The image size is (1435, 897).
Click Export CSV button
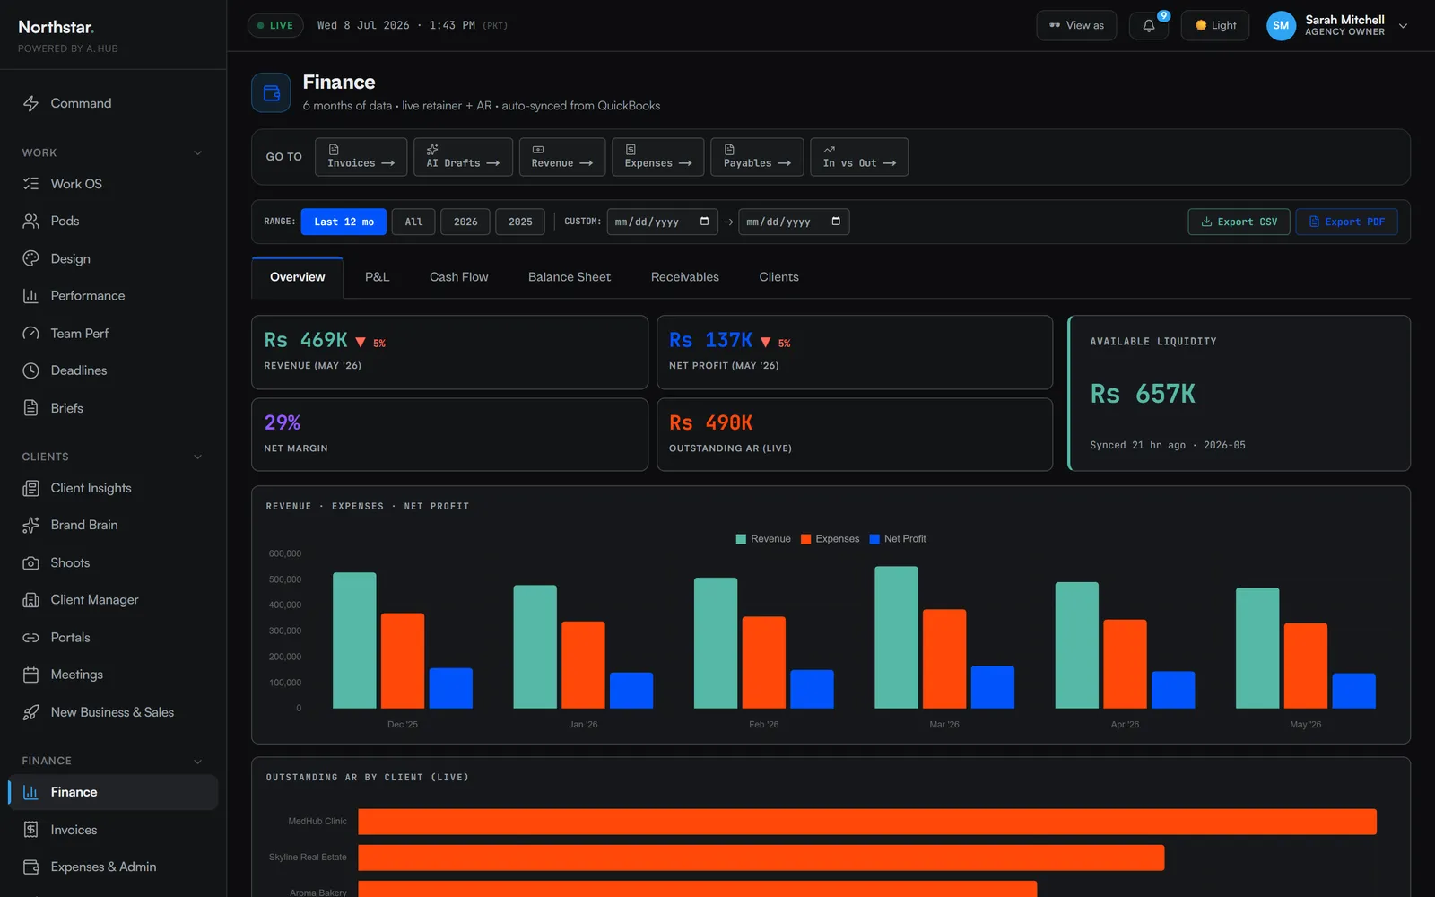pyautogui.click(x=1239, y=222)
